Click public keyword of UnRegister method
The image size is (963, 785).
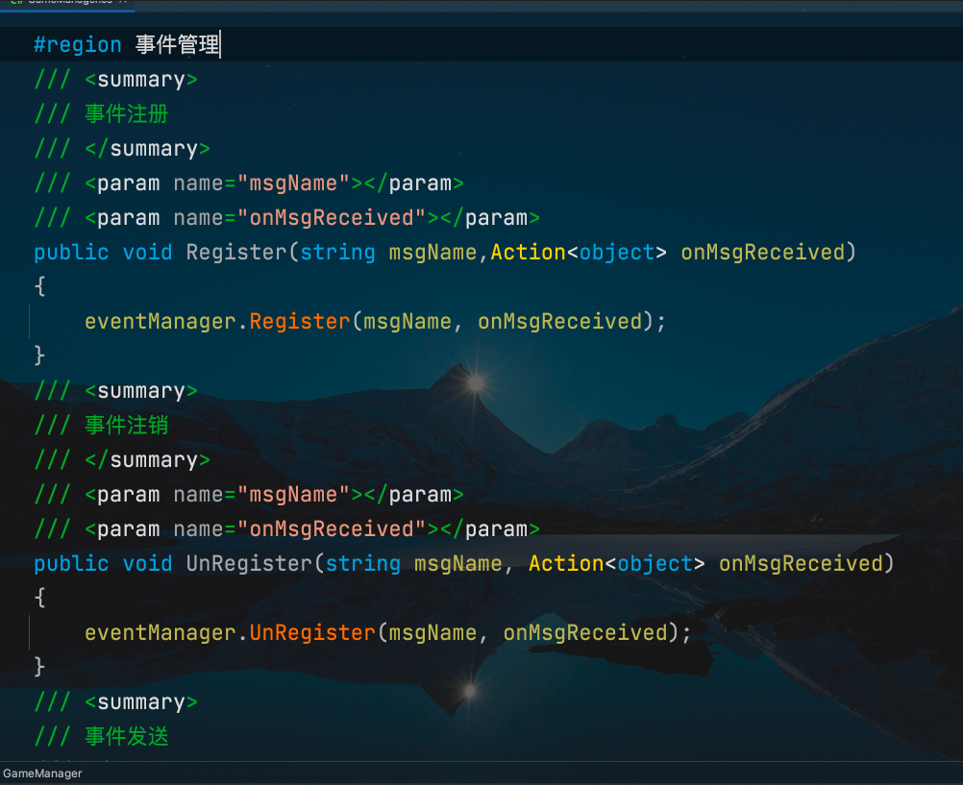tap(71, 564)
